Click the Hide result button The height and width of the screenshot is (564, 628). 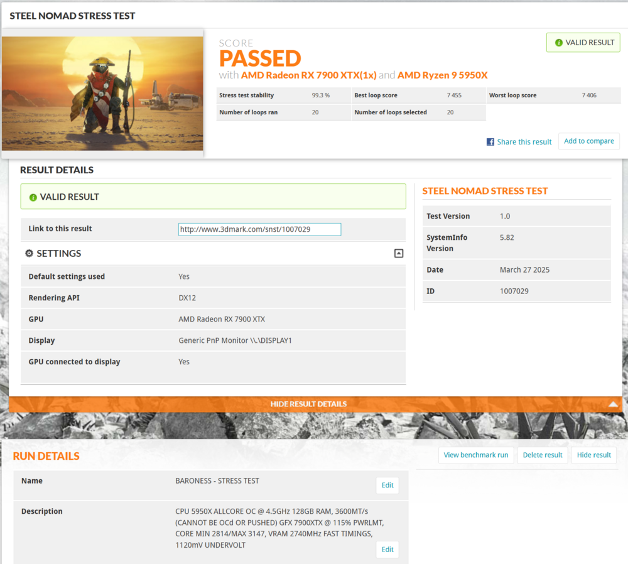pyautogui.click(x=593, y=455)
